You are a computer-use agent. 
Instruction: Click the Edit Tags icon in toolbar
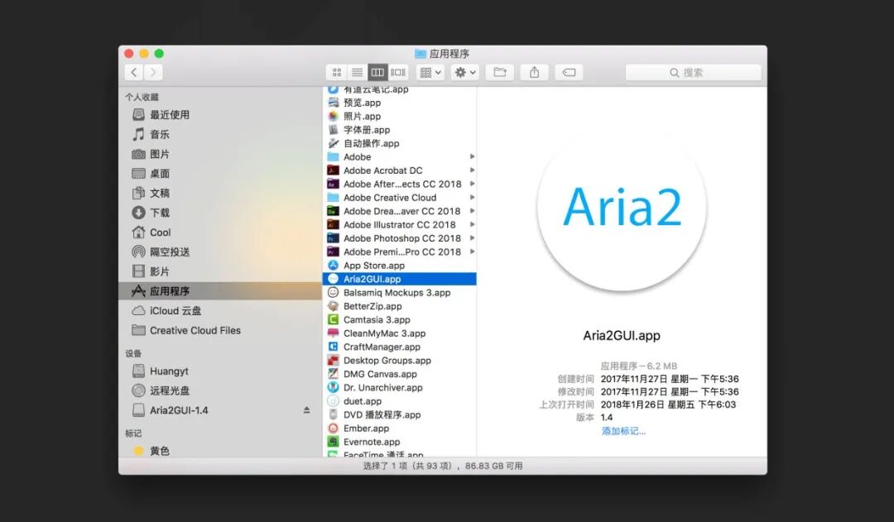pos(569,72)
